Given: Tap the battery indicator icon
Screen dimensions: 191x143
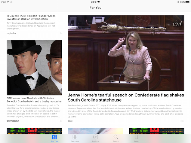Looking at the screenshot, I should [188, 2].
